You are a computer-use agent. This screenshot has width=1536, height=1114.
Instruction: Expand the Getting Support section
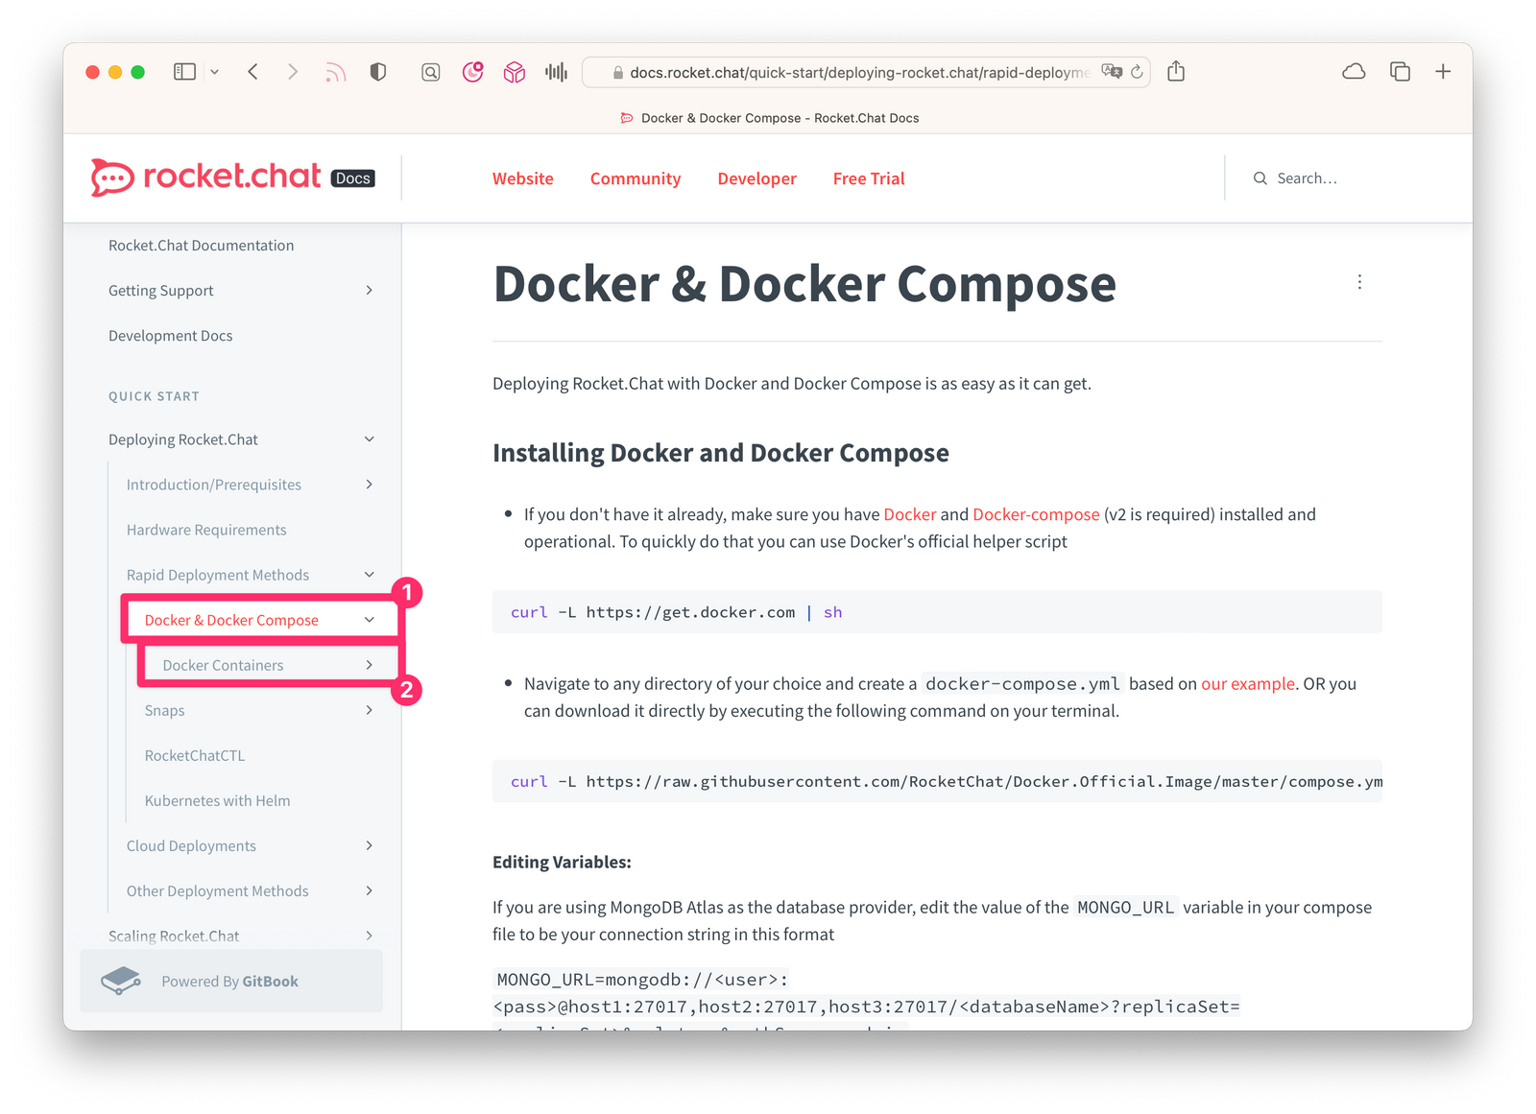point(369,291)
